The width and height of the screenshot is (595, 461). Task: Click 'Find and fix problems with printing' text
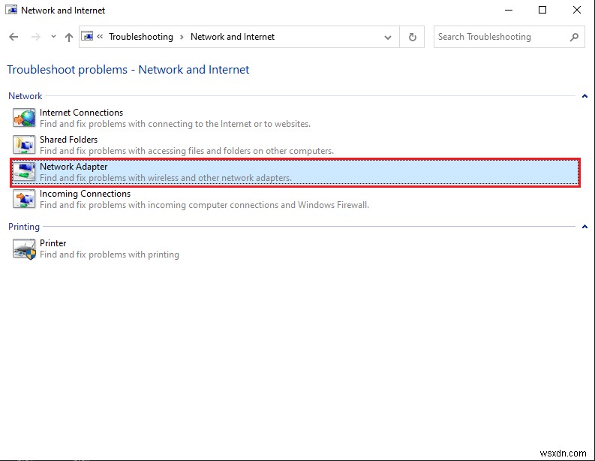point(110,255)
